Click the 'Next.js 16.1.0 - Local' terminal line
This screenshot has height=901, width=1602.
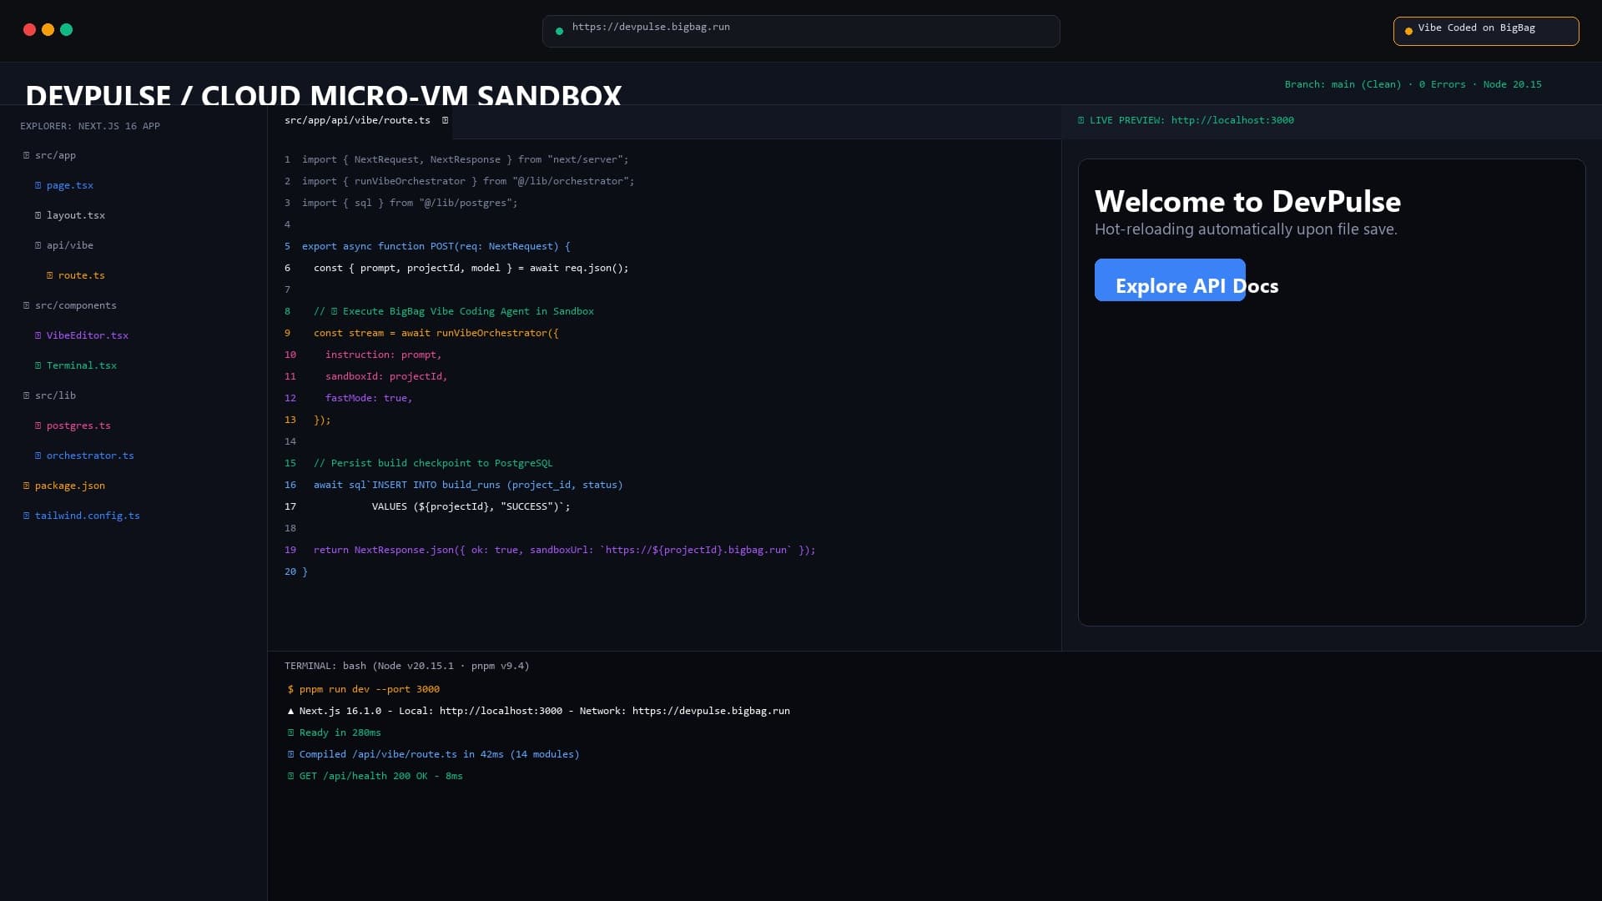click(538, 711)
